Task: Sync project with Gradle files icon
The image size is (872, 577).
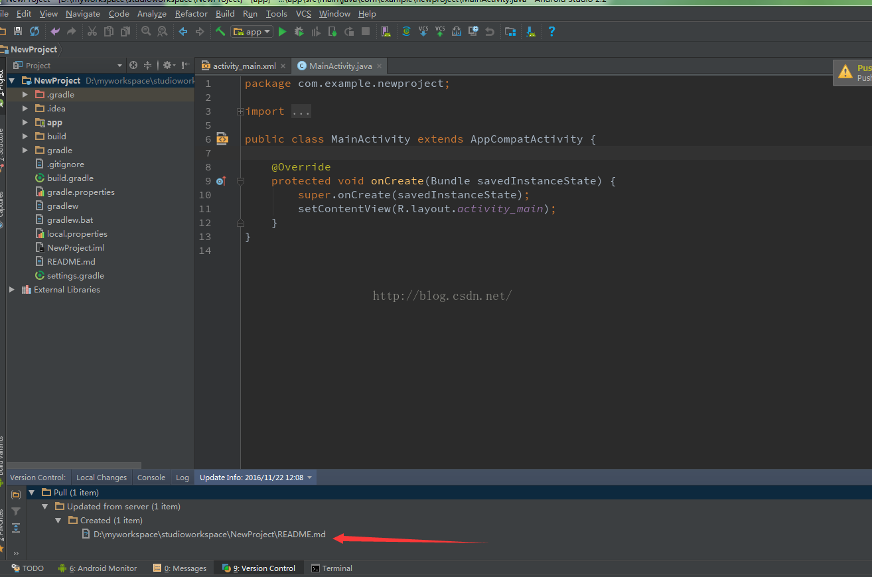Action: coord(406,31)
